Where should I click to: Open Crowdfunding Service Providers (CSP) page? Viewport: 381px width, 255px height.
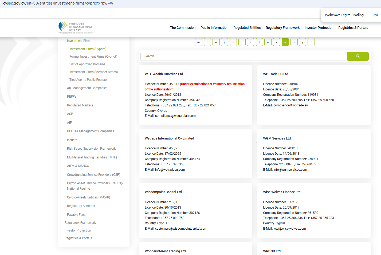click(93, 175)
